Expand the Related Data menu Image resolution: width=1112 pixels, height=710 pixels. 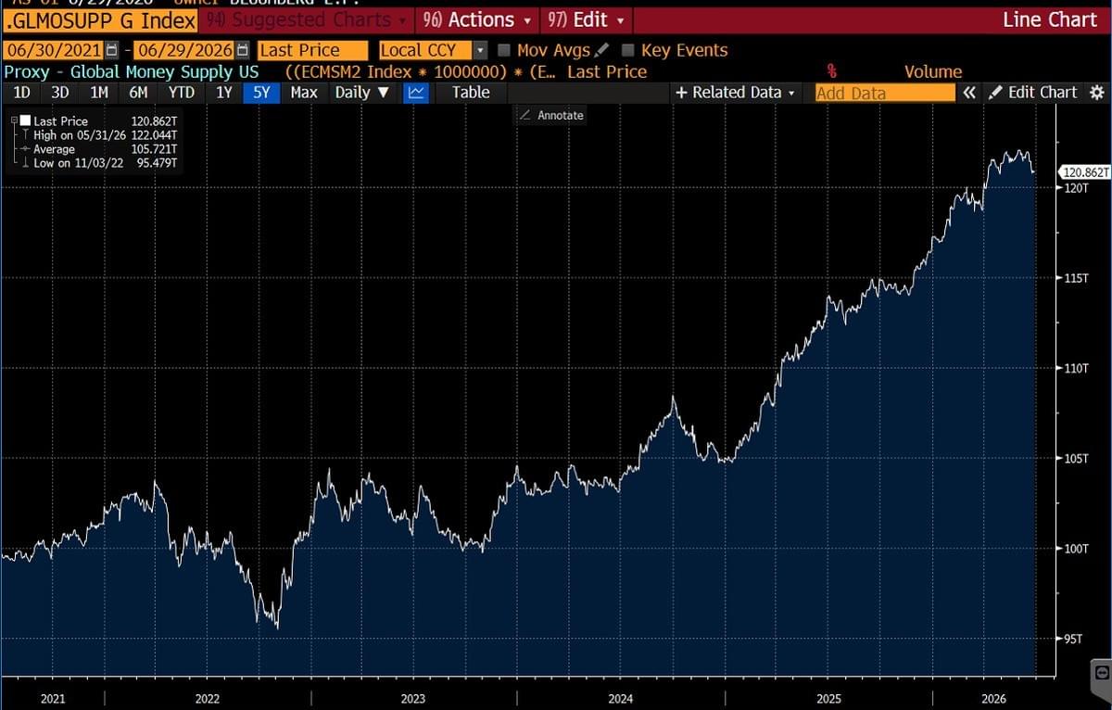(736, 93)
